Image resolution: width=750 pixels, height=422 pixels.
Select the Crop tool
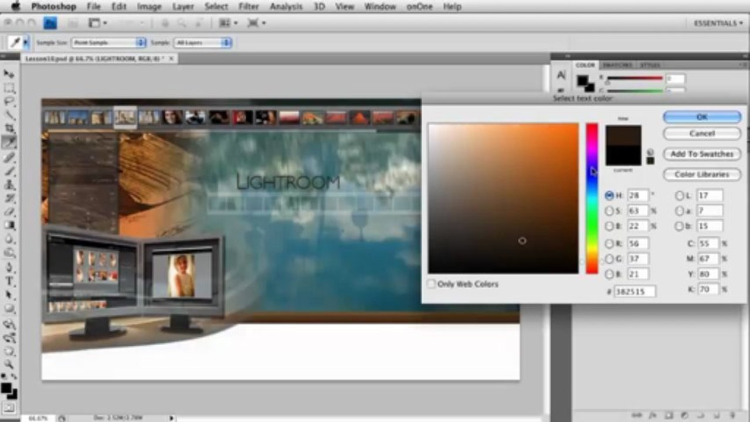coord(9,128)
